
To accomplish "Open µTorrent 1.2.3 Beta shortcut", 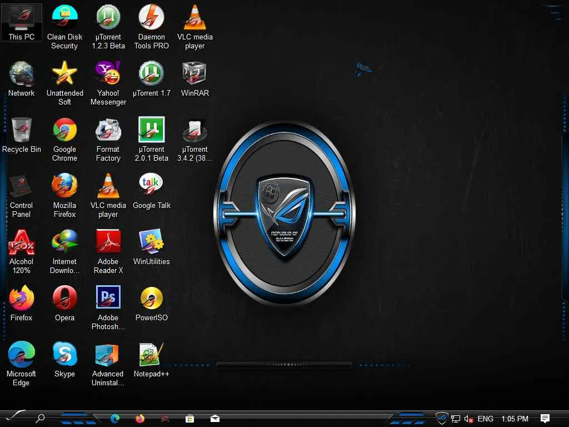I will (108, 27).
